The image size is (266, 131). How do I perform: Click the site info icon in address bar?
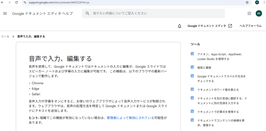25,2
